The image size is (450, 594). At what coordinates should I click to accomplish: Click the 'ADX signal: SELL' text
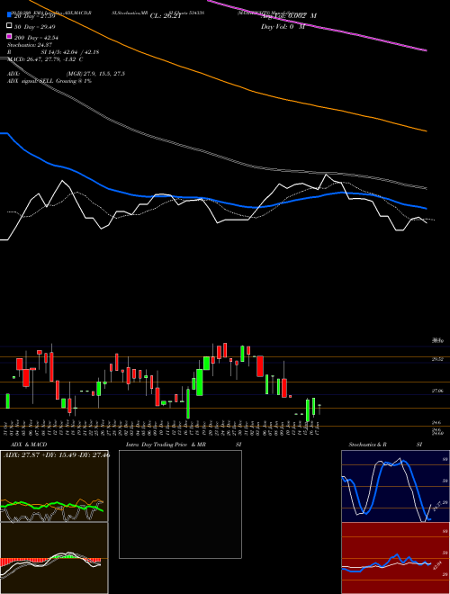(x=31, y=81)
